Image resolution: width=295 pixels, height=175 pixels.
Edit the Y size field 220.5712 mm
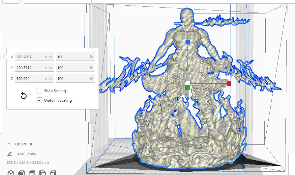34,67
